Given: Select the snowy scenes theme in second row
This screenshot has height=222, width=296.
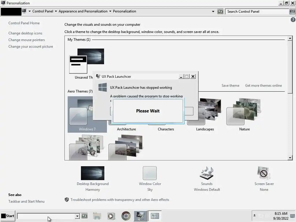Looking at the screenshot, I should click(x=87, y=148).
